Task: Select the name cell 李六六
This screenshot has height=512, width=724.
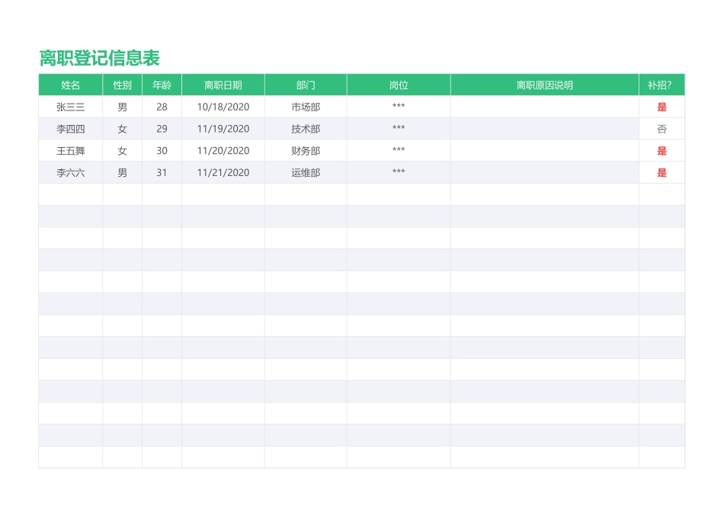Action: 70,173
